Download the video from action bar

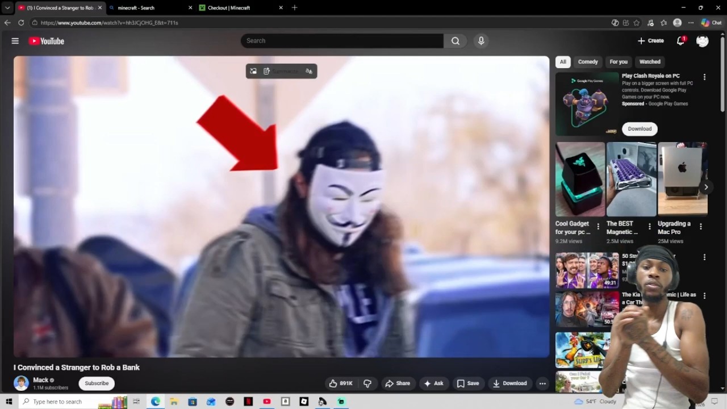pos(510,383)
